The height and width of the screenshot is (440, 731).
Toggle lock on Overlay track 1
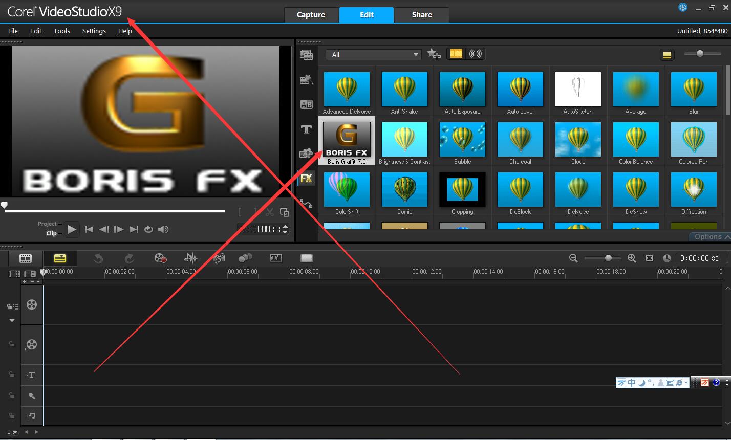[x=11, y=344]
